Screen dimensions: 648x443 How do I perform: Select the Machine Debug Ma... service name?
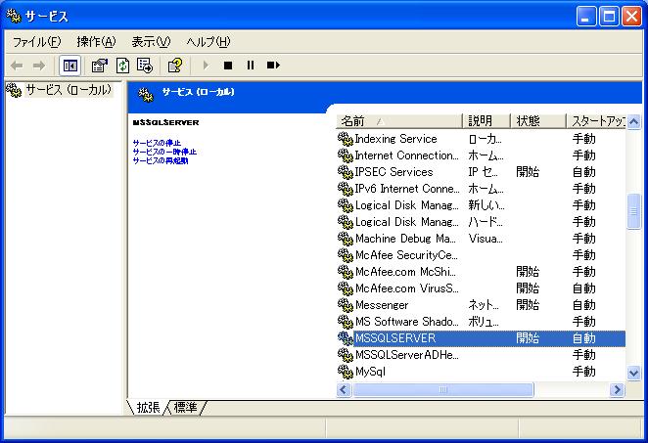(406, 239)
